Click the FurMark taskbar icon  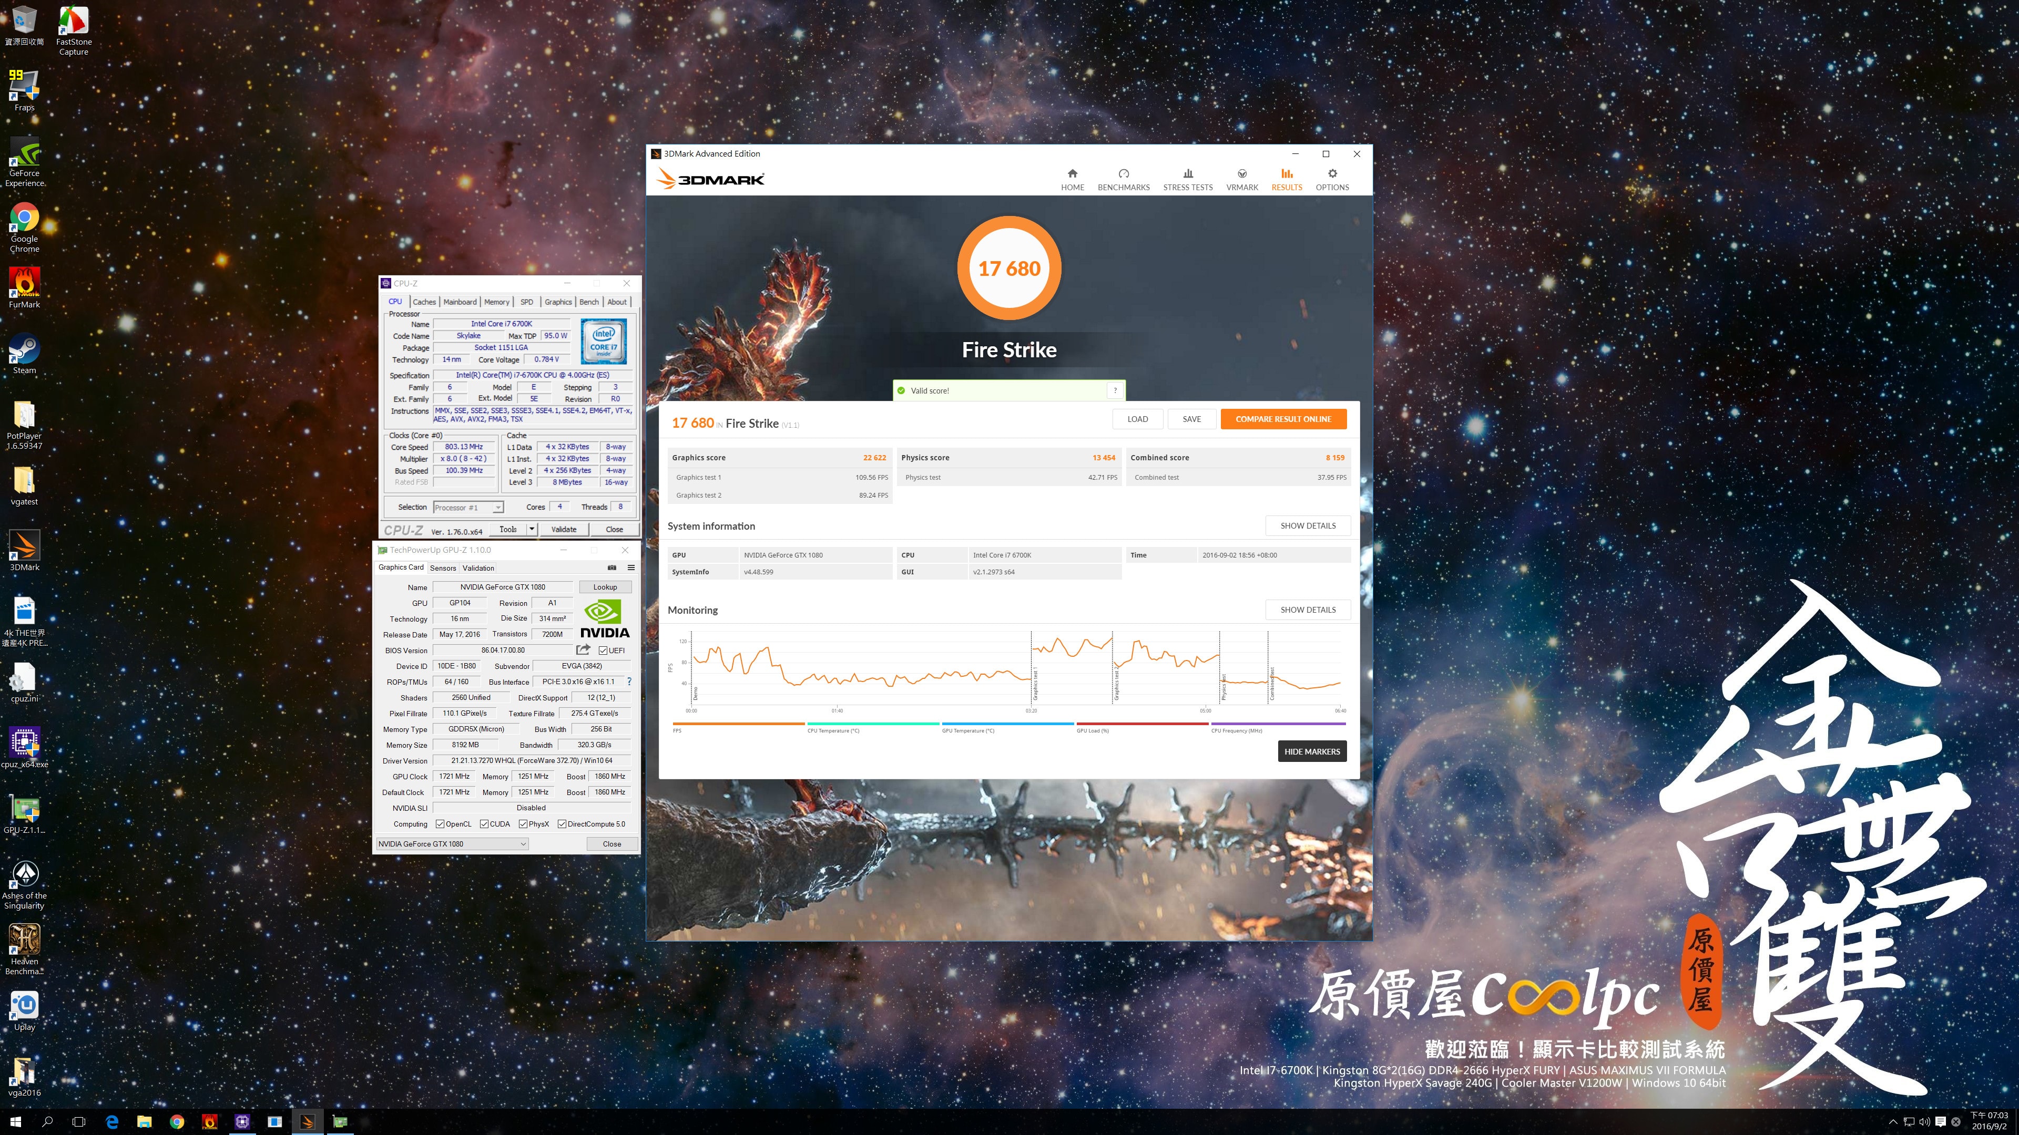tap(209, 1122)
